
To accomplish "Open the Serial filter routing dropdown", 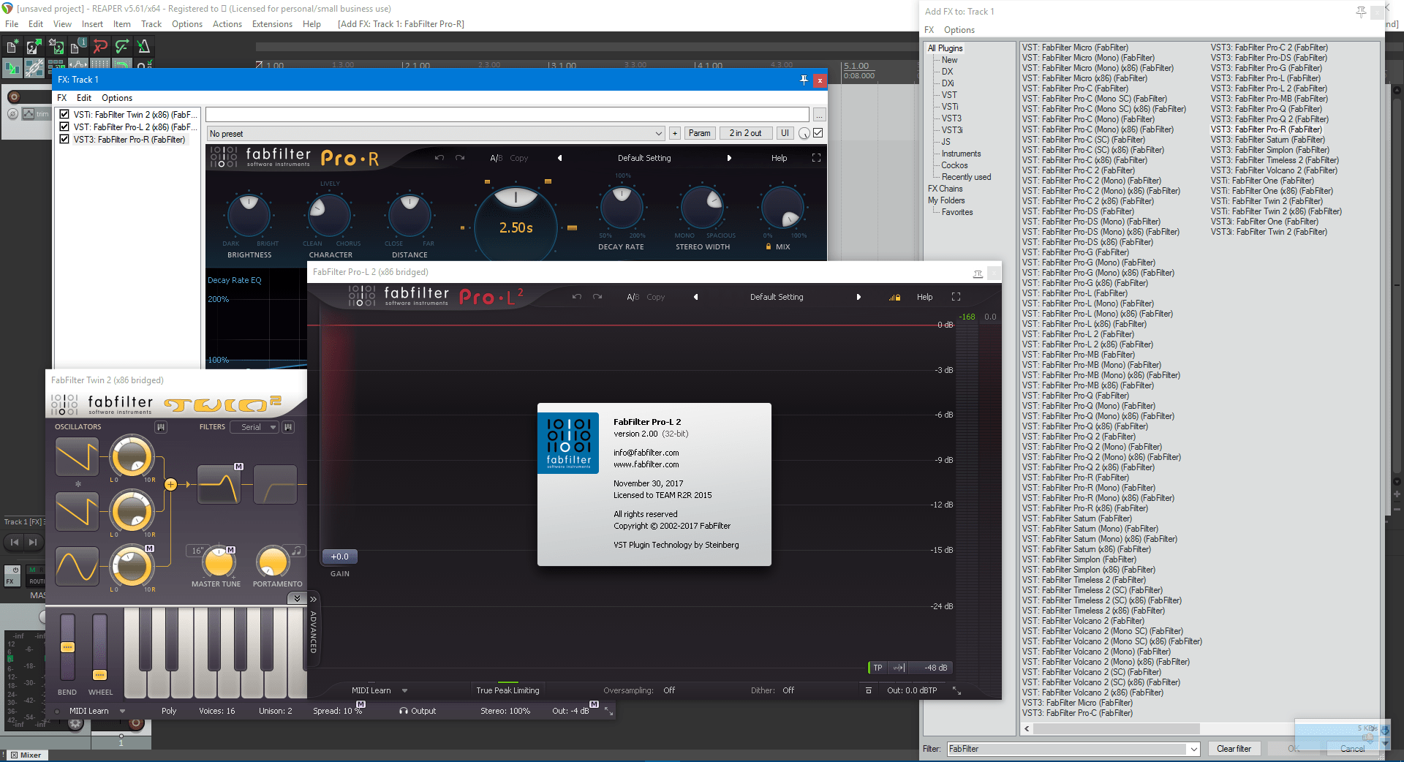I will click(x=254, y=427).
